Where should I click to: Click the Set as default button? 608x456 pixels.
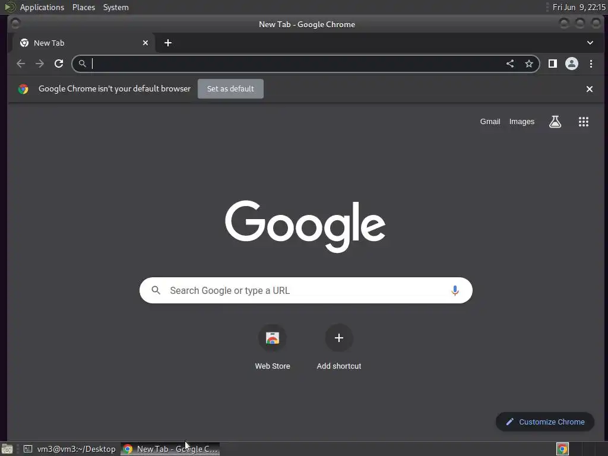(230, 89)
